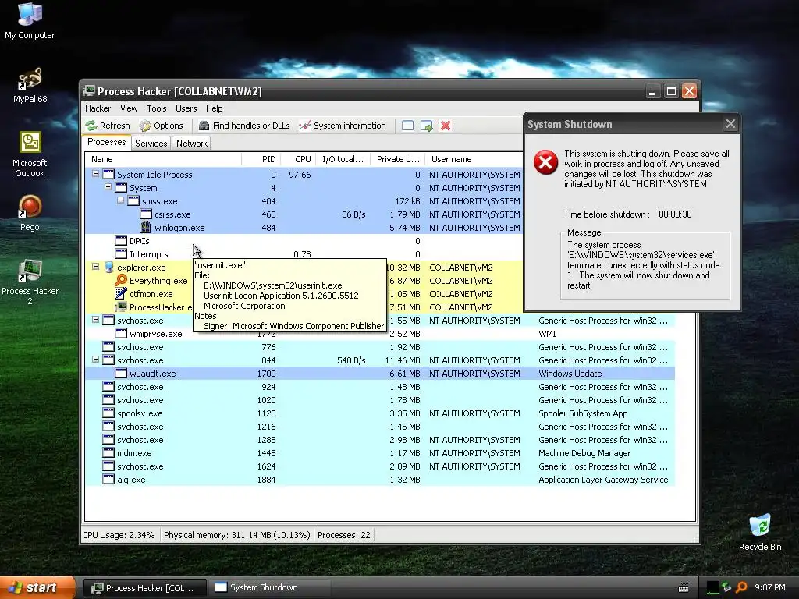Click the Refresh toolbar button
The width and height of the screenshot is (799, 599).
tap(108, 126)
